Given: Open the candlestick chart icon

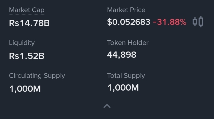Looking at the screenshot, I should tap(198, 22).
